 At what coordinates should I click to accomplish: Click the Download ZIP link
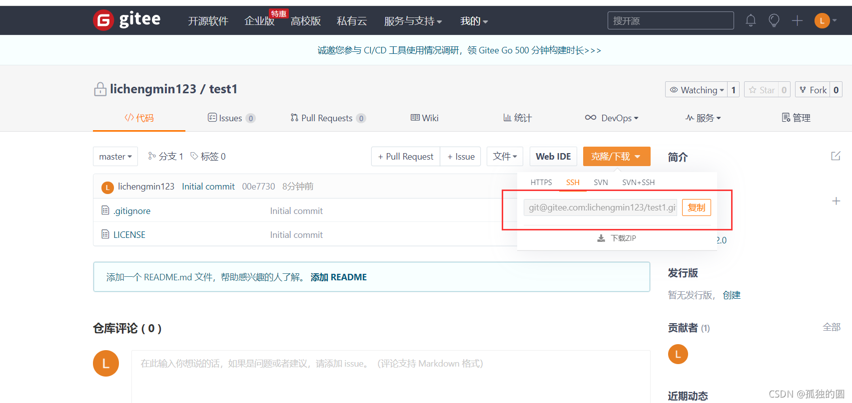617,238
